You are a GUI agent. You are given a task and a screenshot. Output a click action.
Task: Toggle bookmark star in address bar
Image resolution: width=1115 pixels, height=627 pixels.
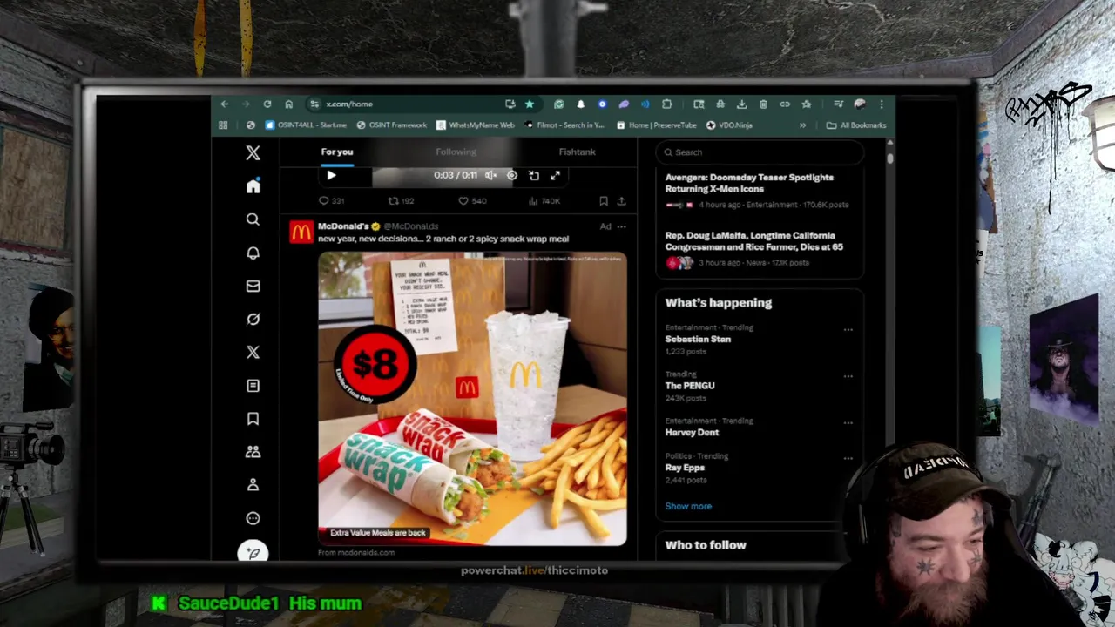click(x=529, y=104)
